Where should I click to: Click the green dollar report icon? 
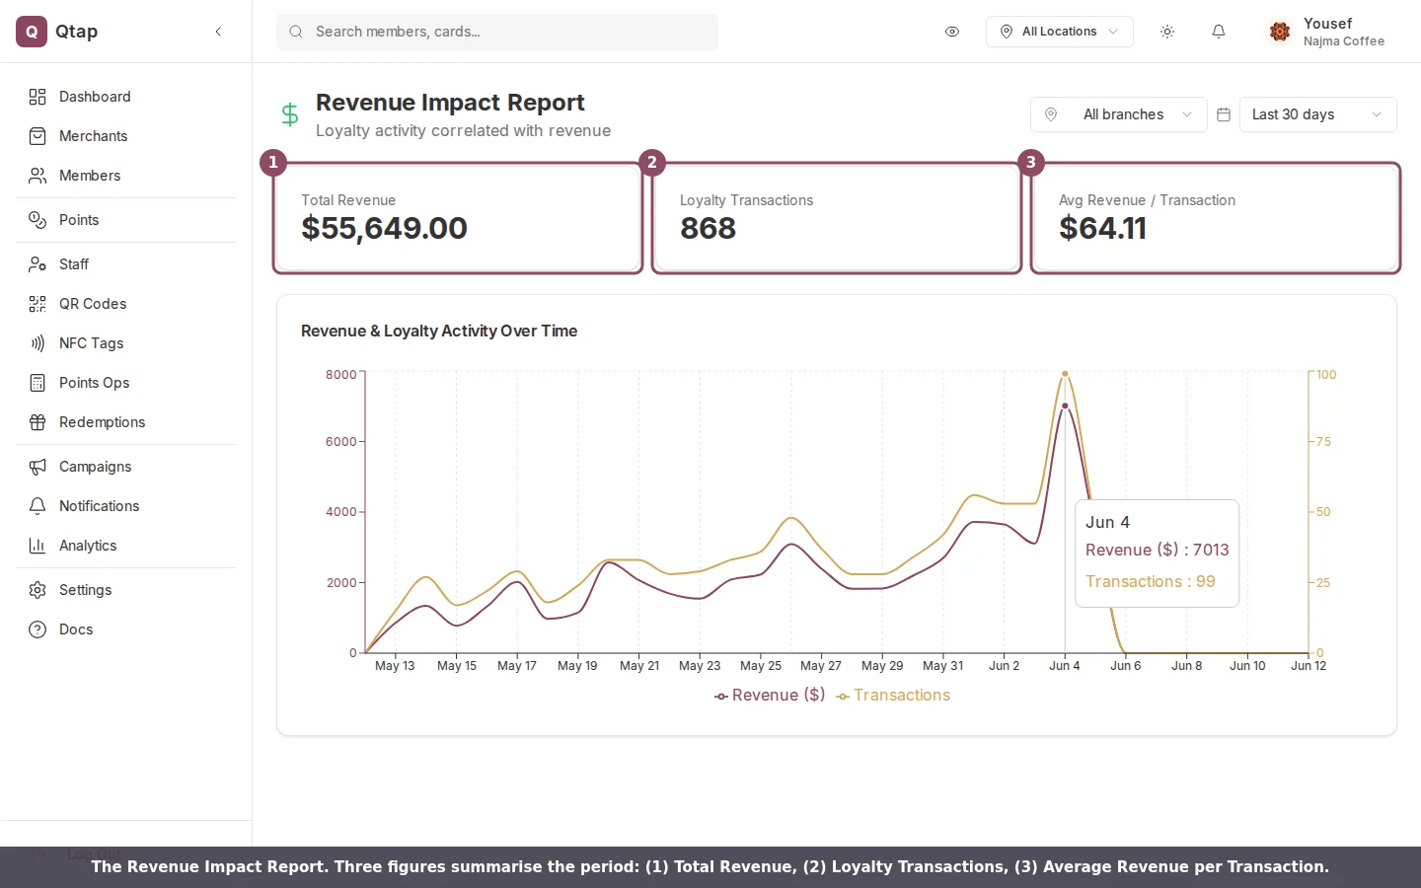pyautogui.click(x=290, y=114)
